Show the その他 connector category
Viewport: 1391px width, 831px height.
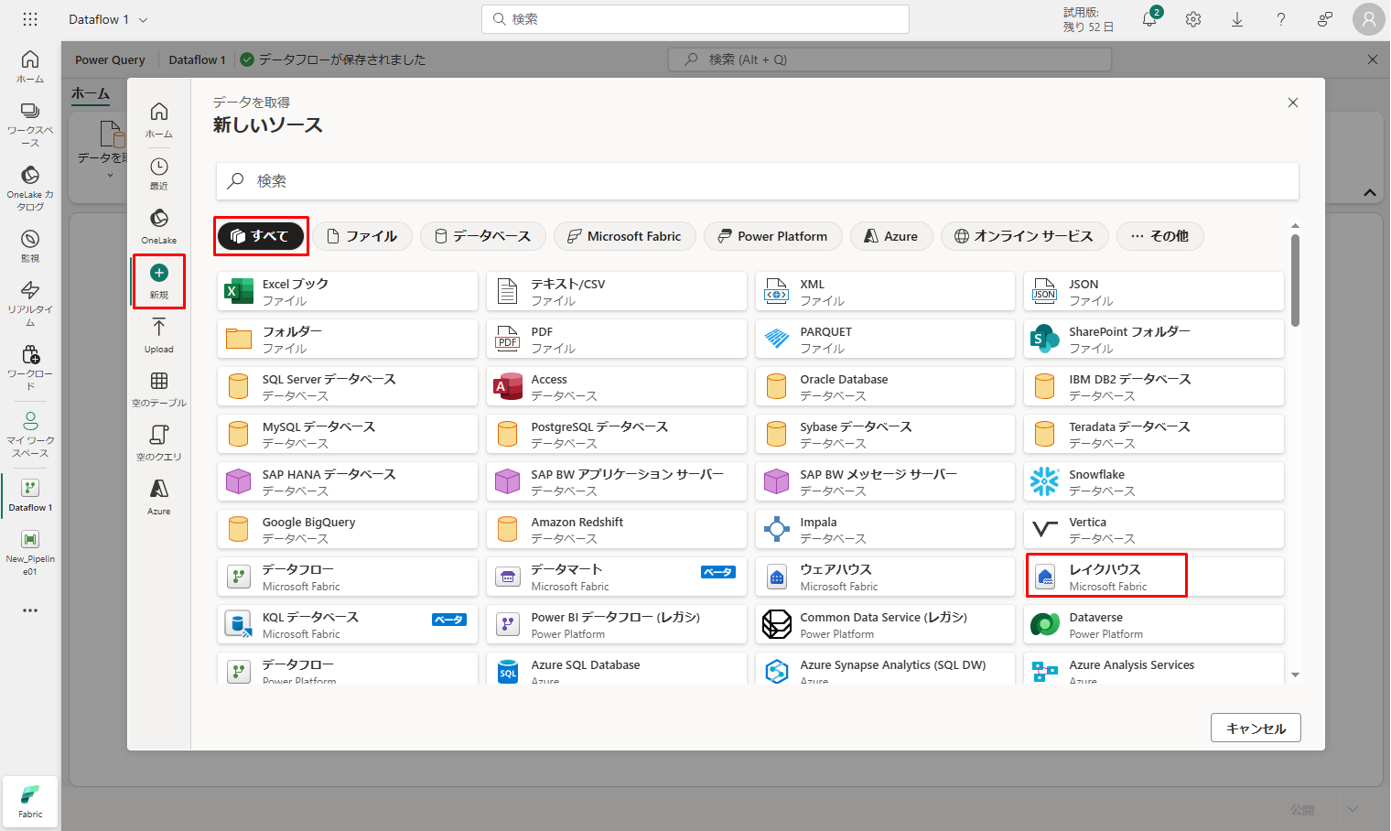(x=1159, y=236)
